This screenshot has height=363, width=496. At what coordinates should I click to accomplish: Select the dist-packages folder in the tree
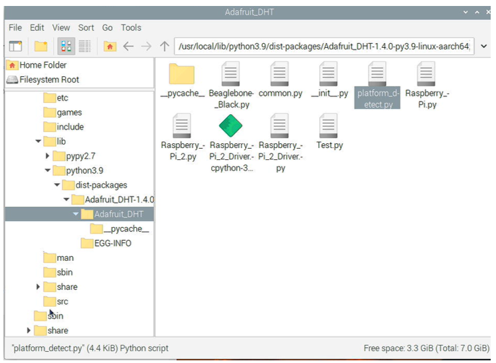[94, 185]
